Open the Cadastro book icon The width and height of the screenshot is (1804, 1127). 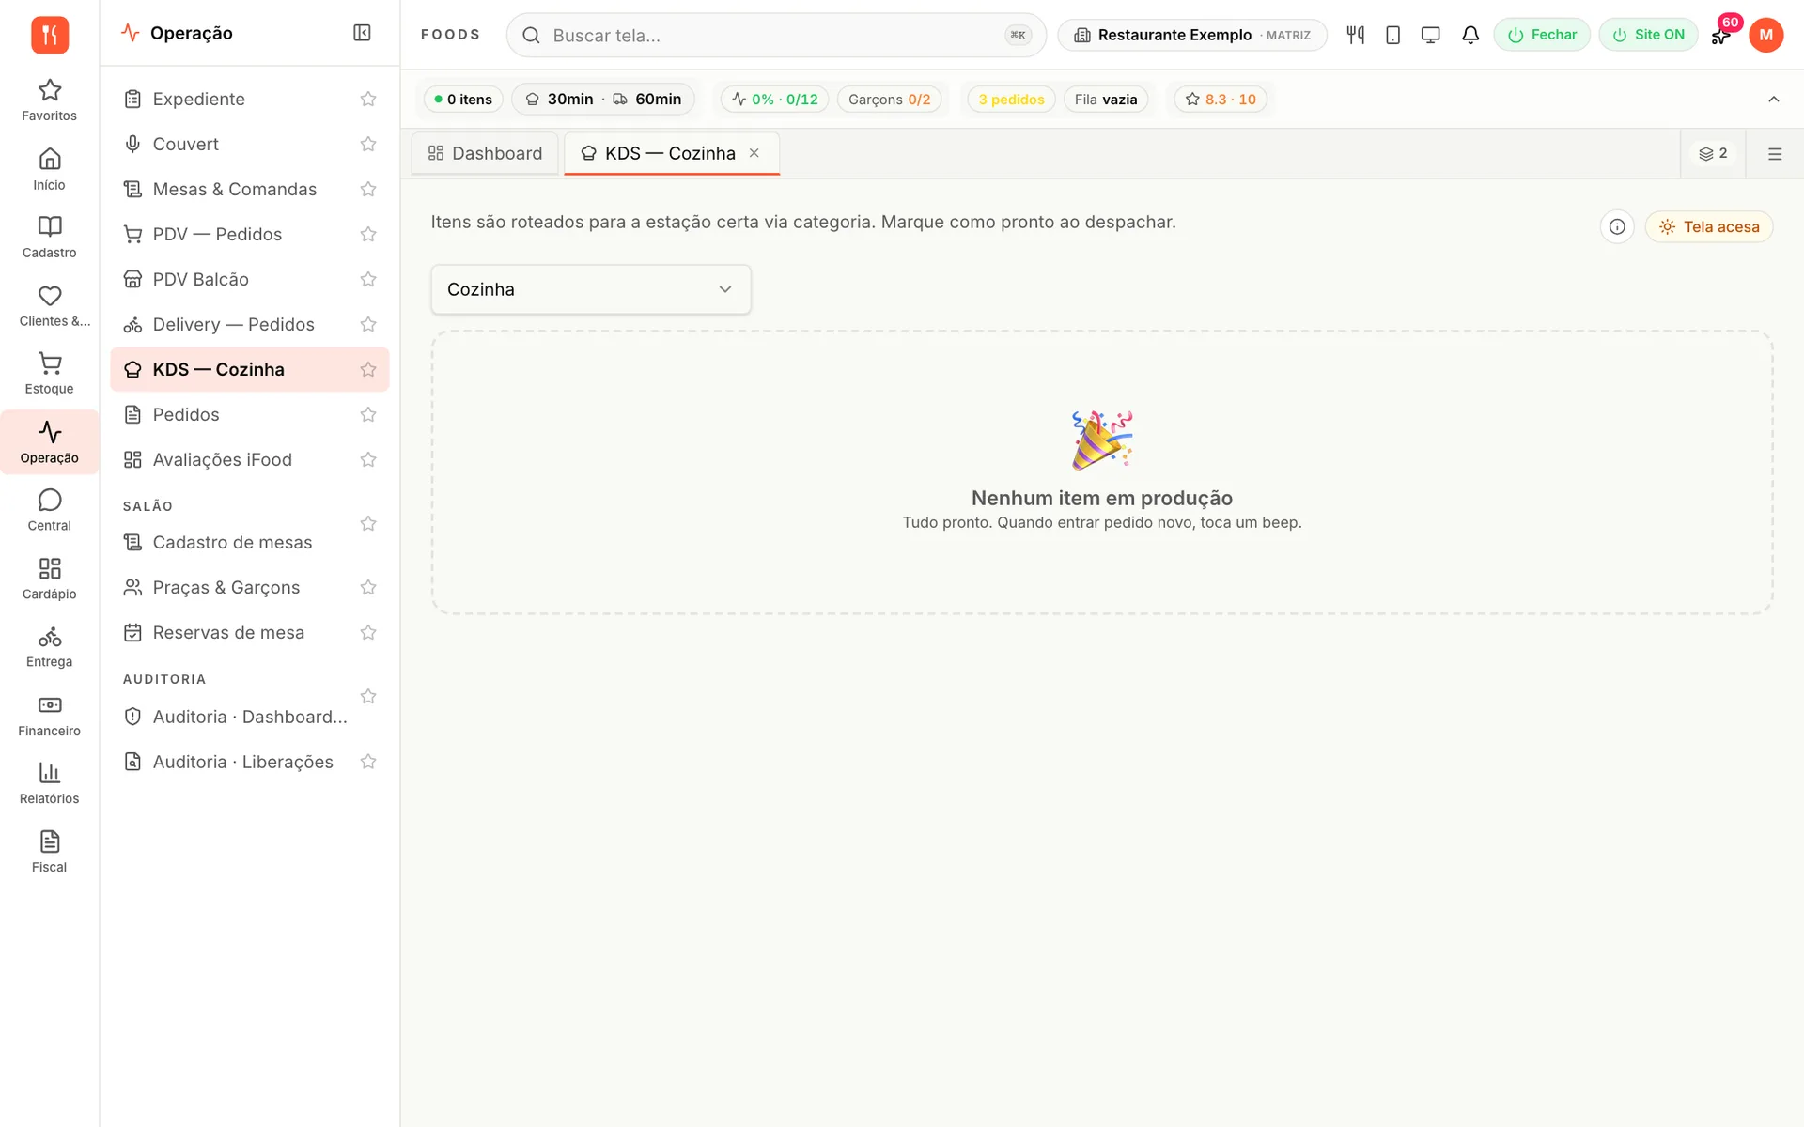[x=50, y=237]
